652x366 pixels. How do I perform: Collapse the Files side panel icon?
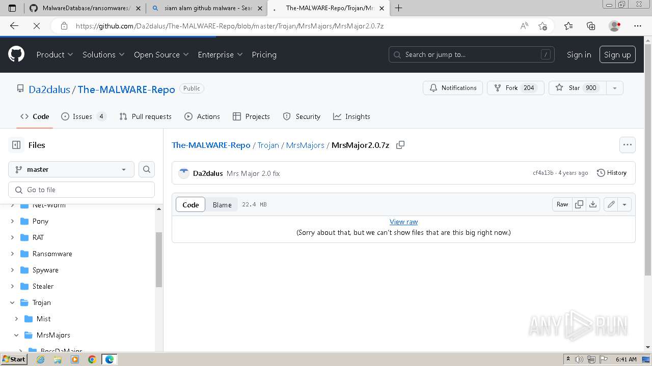(16, 145)
